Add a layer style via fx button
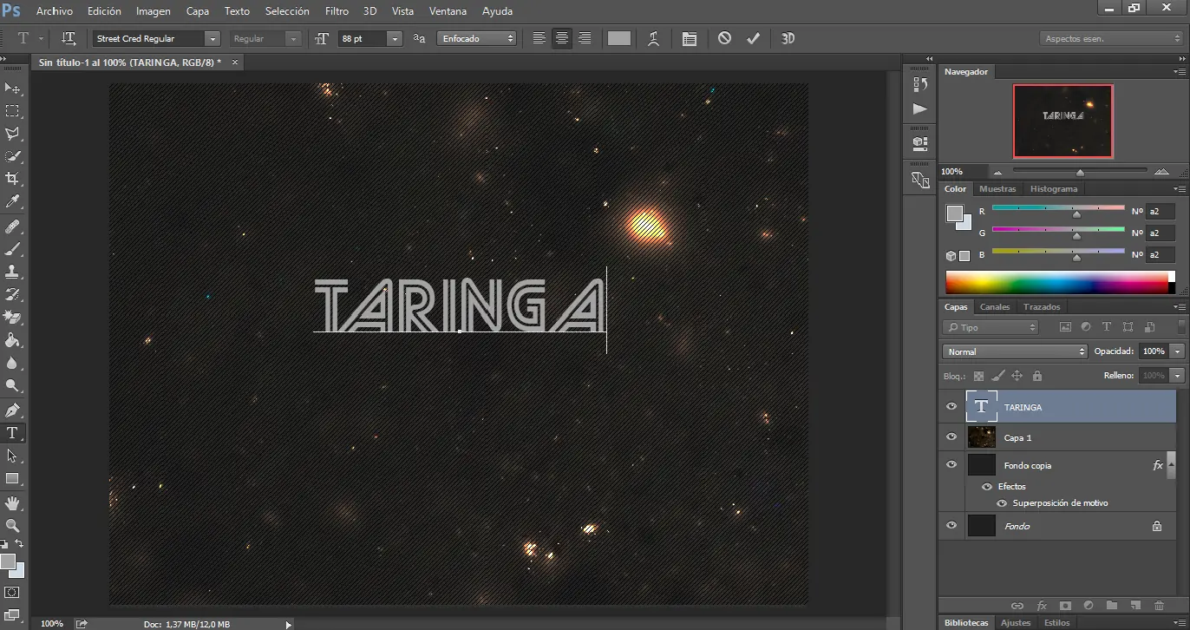This screenshot has width=1190, height=630. point(1042,605)
